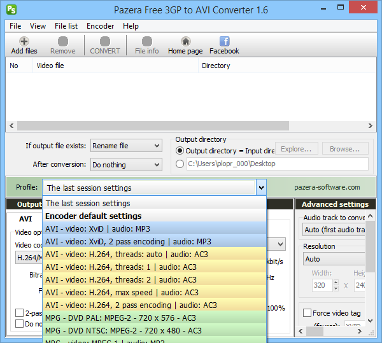Click the Browse... button
The height and width of the screenshot is (343, 382).
click(x=345, y=149)
